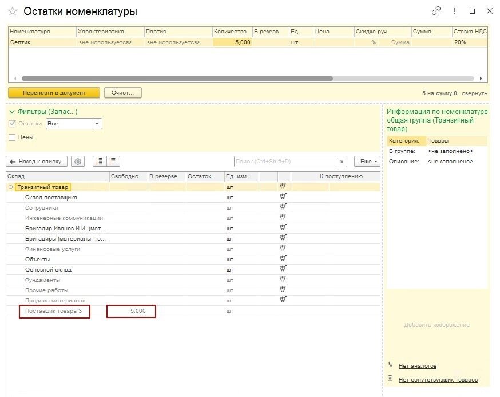This screenshot has height=397, width=500.
Task: Open settings gear next to Назад к списку
Action: 78,162
